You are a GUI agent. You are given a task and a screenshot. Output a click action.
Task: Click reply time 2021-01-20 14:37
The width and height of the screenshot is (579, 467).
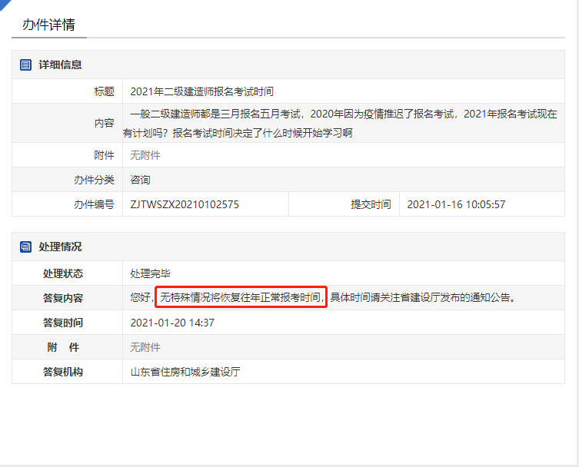click(x=172, y=323)
